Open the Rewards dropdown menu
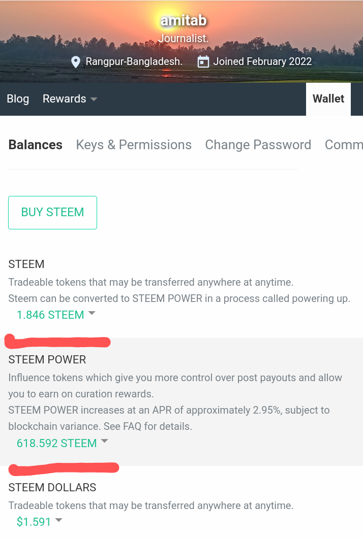The width and height of the screenshot is (363, 540). [70, 99]
